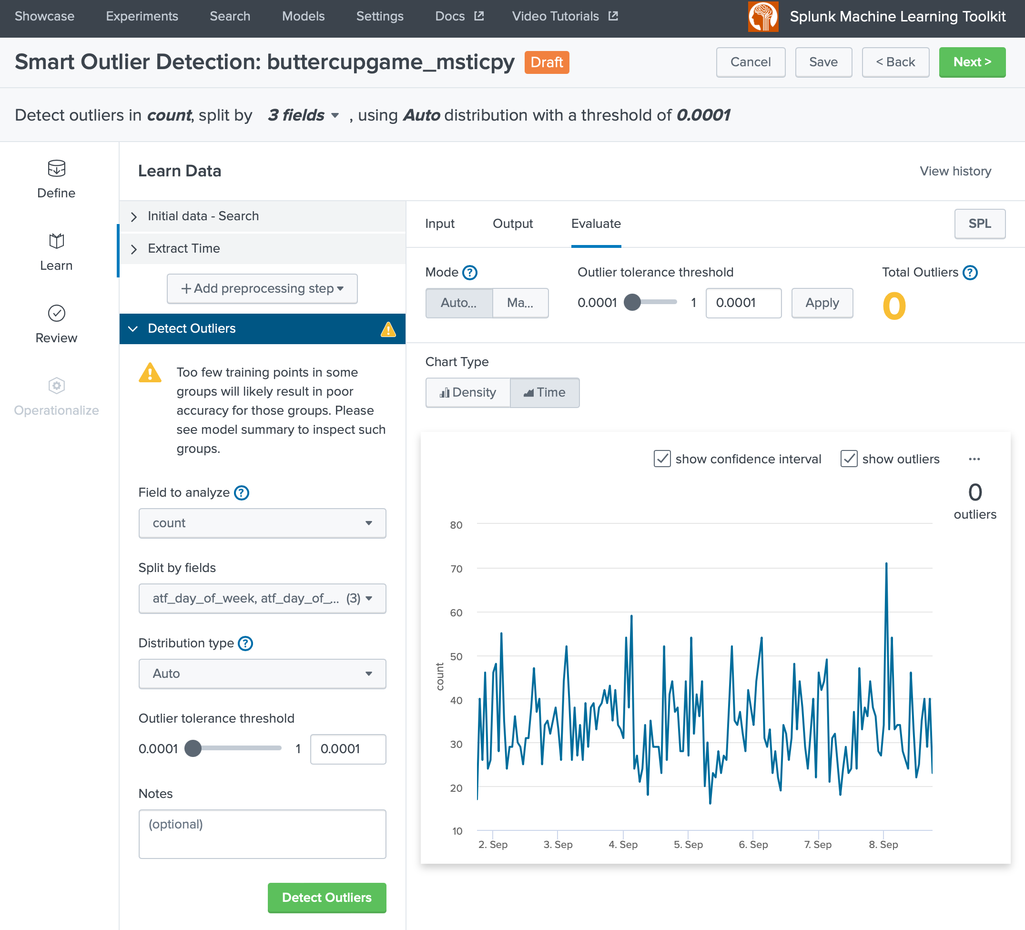
Task: Click the Define step database icon
Action: pos(56,168)
